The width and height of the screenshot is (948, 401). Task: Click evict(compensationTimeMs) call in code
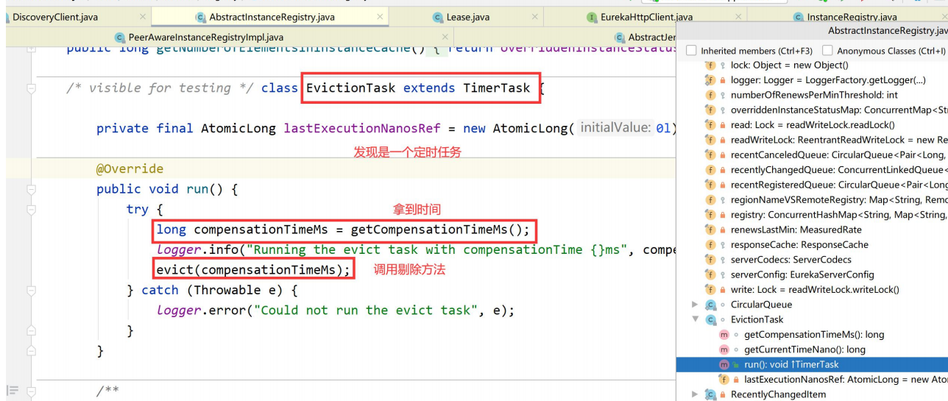coord(254,269)
